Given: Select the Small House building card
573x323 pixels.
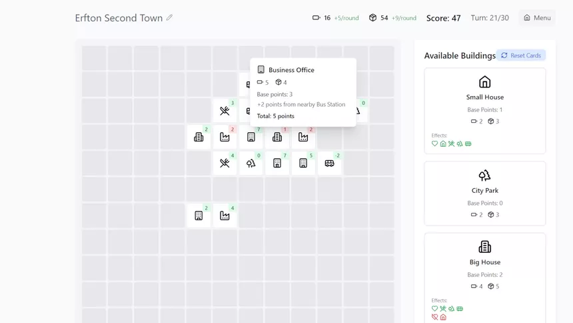Looking at the screenshot, I should click(x=484, y=111).
